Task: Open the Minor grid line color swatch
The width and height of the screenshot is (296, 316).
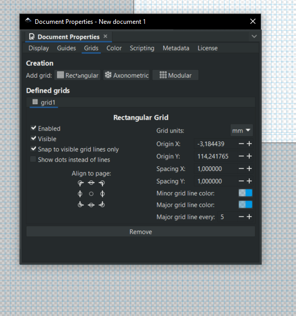Action: (245, 193)
